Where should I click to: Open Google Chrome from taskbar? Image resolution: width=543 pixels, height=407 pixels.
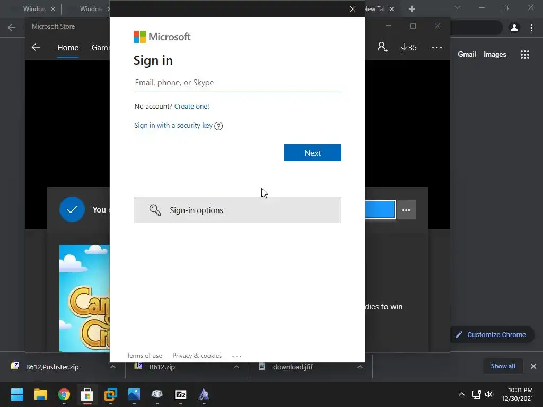(64, 394)
